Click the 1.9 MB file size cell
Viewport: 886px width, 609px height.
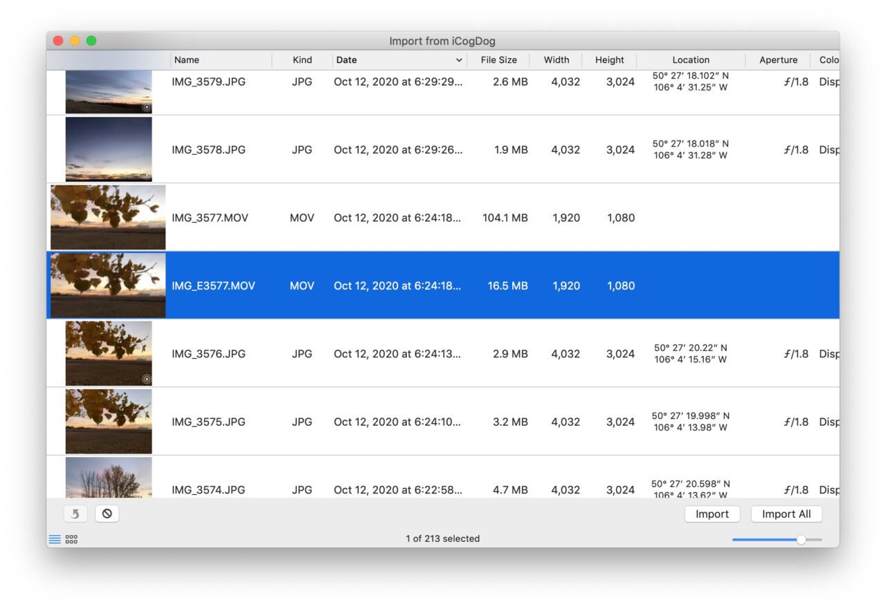511,149
